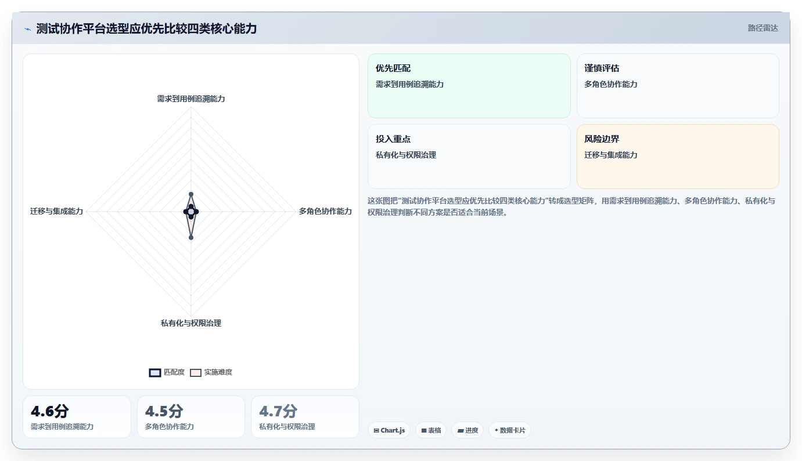Click the 迁移与集成能力 radar axis label
Screen dimensions: 802x461
57,211
